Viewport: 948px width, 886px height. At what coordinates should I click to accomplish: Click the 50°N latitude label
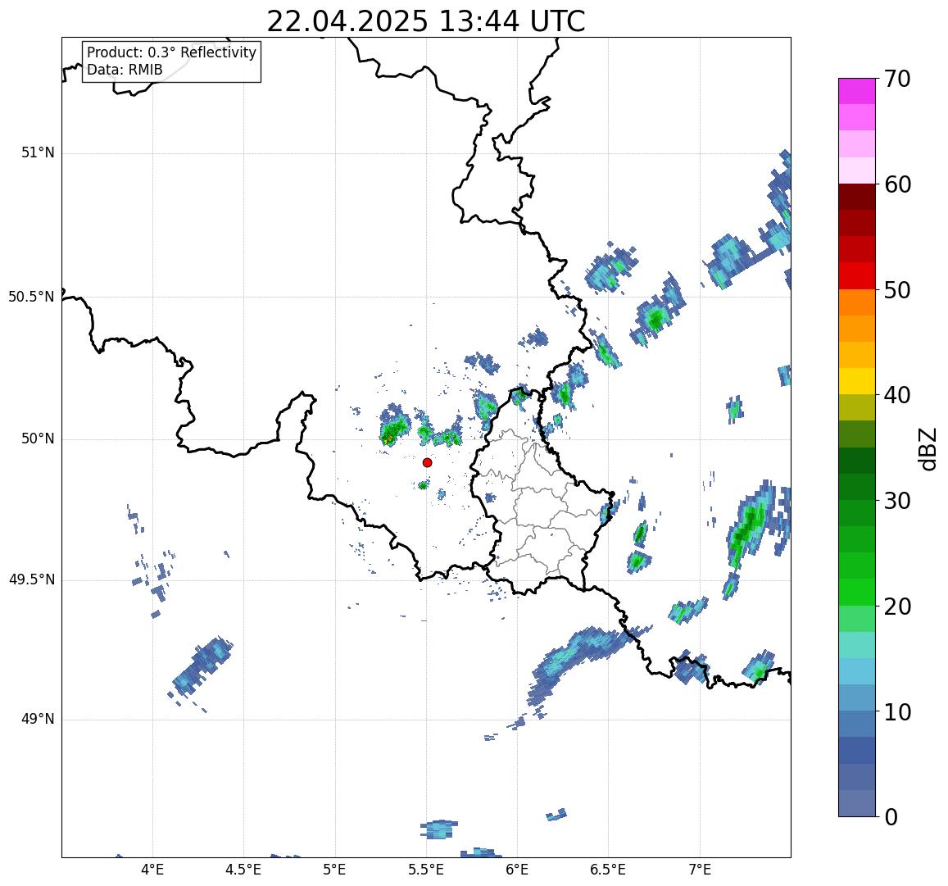pyautogui.click(x=38, y=439)
